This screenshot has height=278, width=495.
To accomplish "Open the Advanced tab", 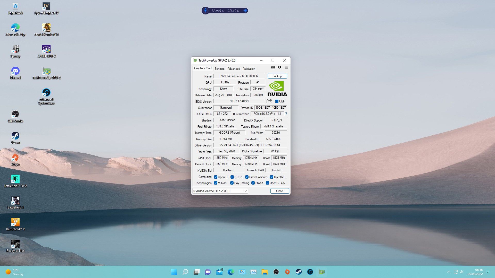I will [x=234, y=69].
